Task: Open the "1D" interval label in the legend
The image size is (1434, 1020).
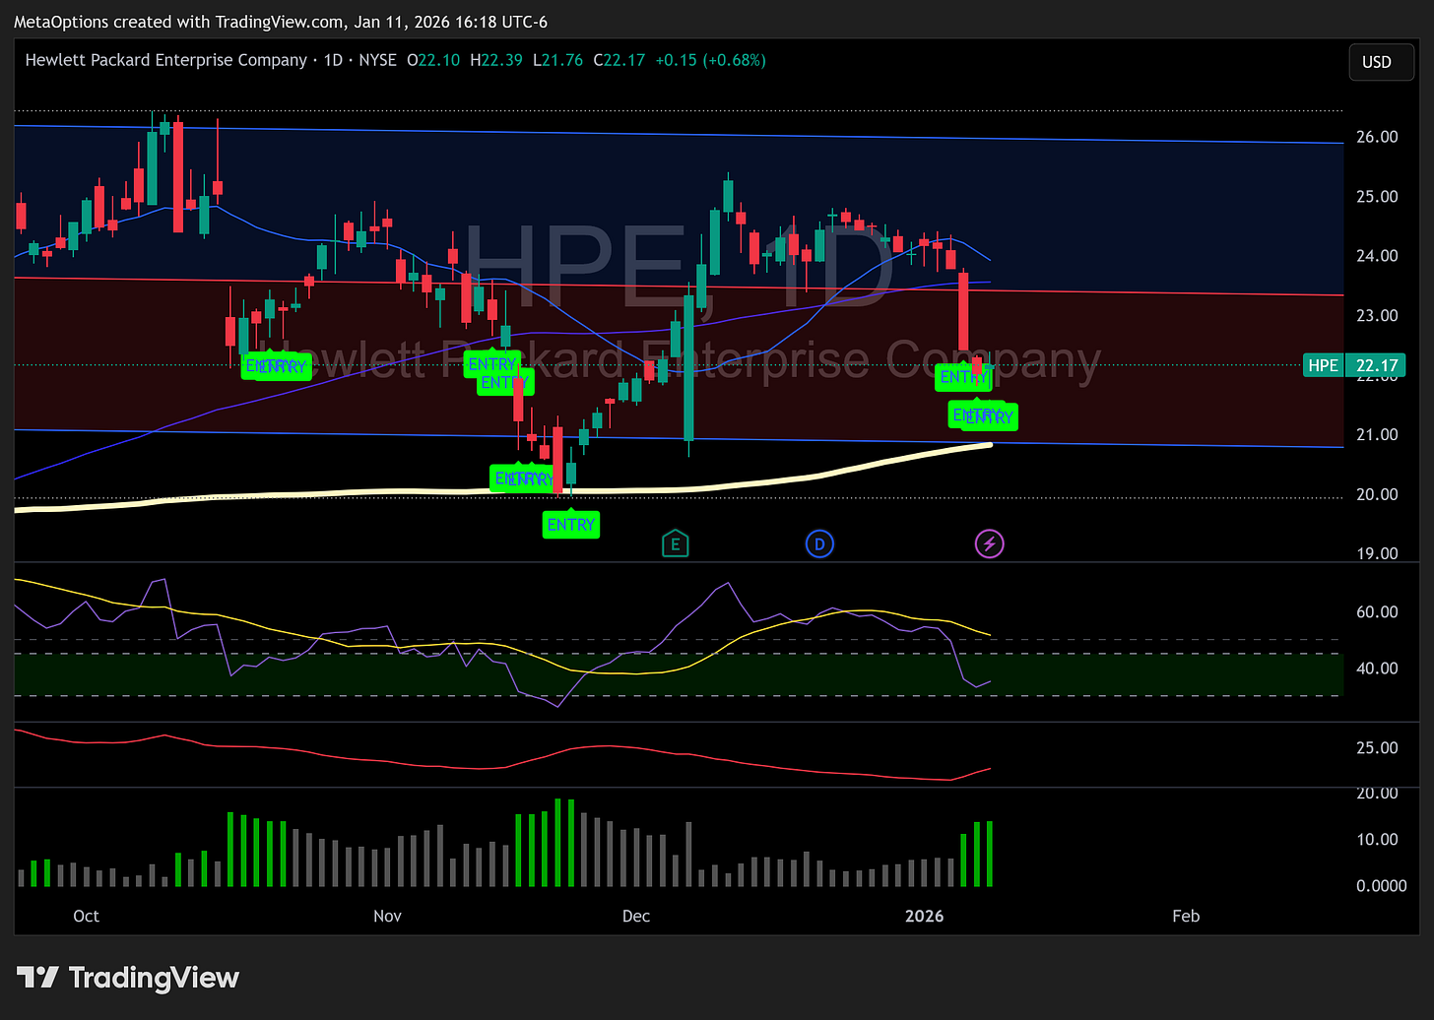Action: pyautogui.click(x=332, y=60)
